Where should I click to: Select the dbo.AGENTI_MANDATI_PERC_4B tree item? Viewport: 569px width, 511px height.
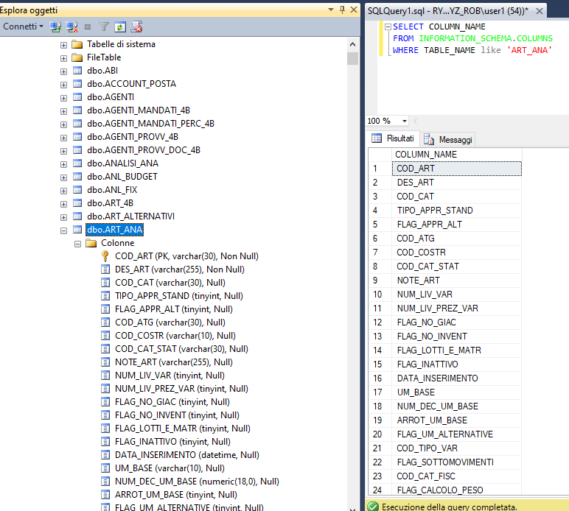click(x=150, y=124)
